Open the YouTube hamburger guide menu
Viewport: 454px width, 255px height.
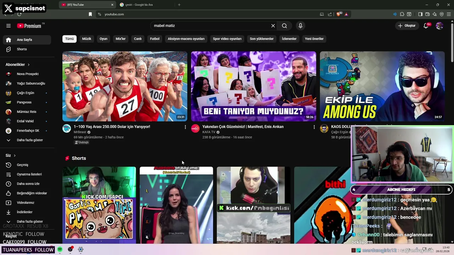[9, 26]
